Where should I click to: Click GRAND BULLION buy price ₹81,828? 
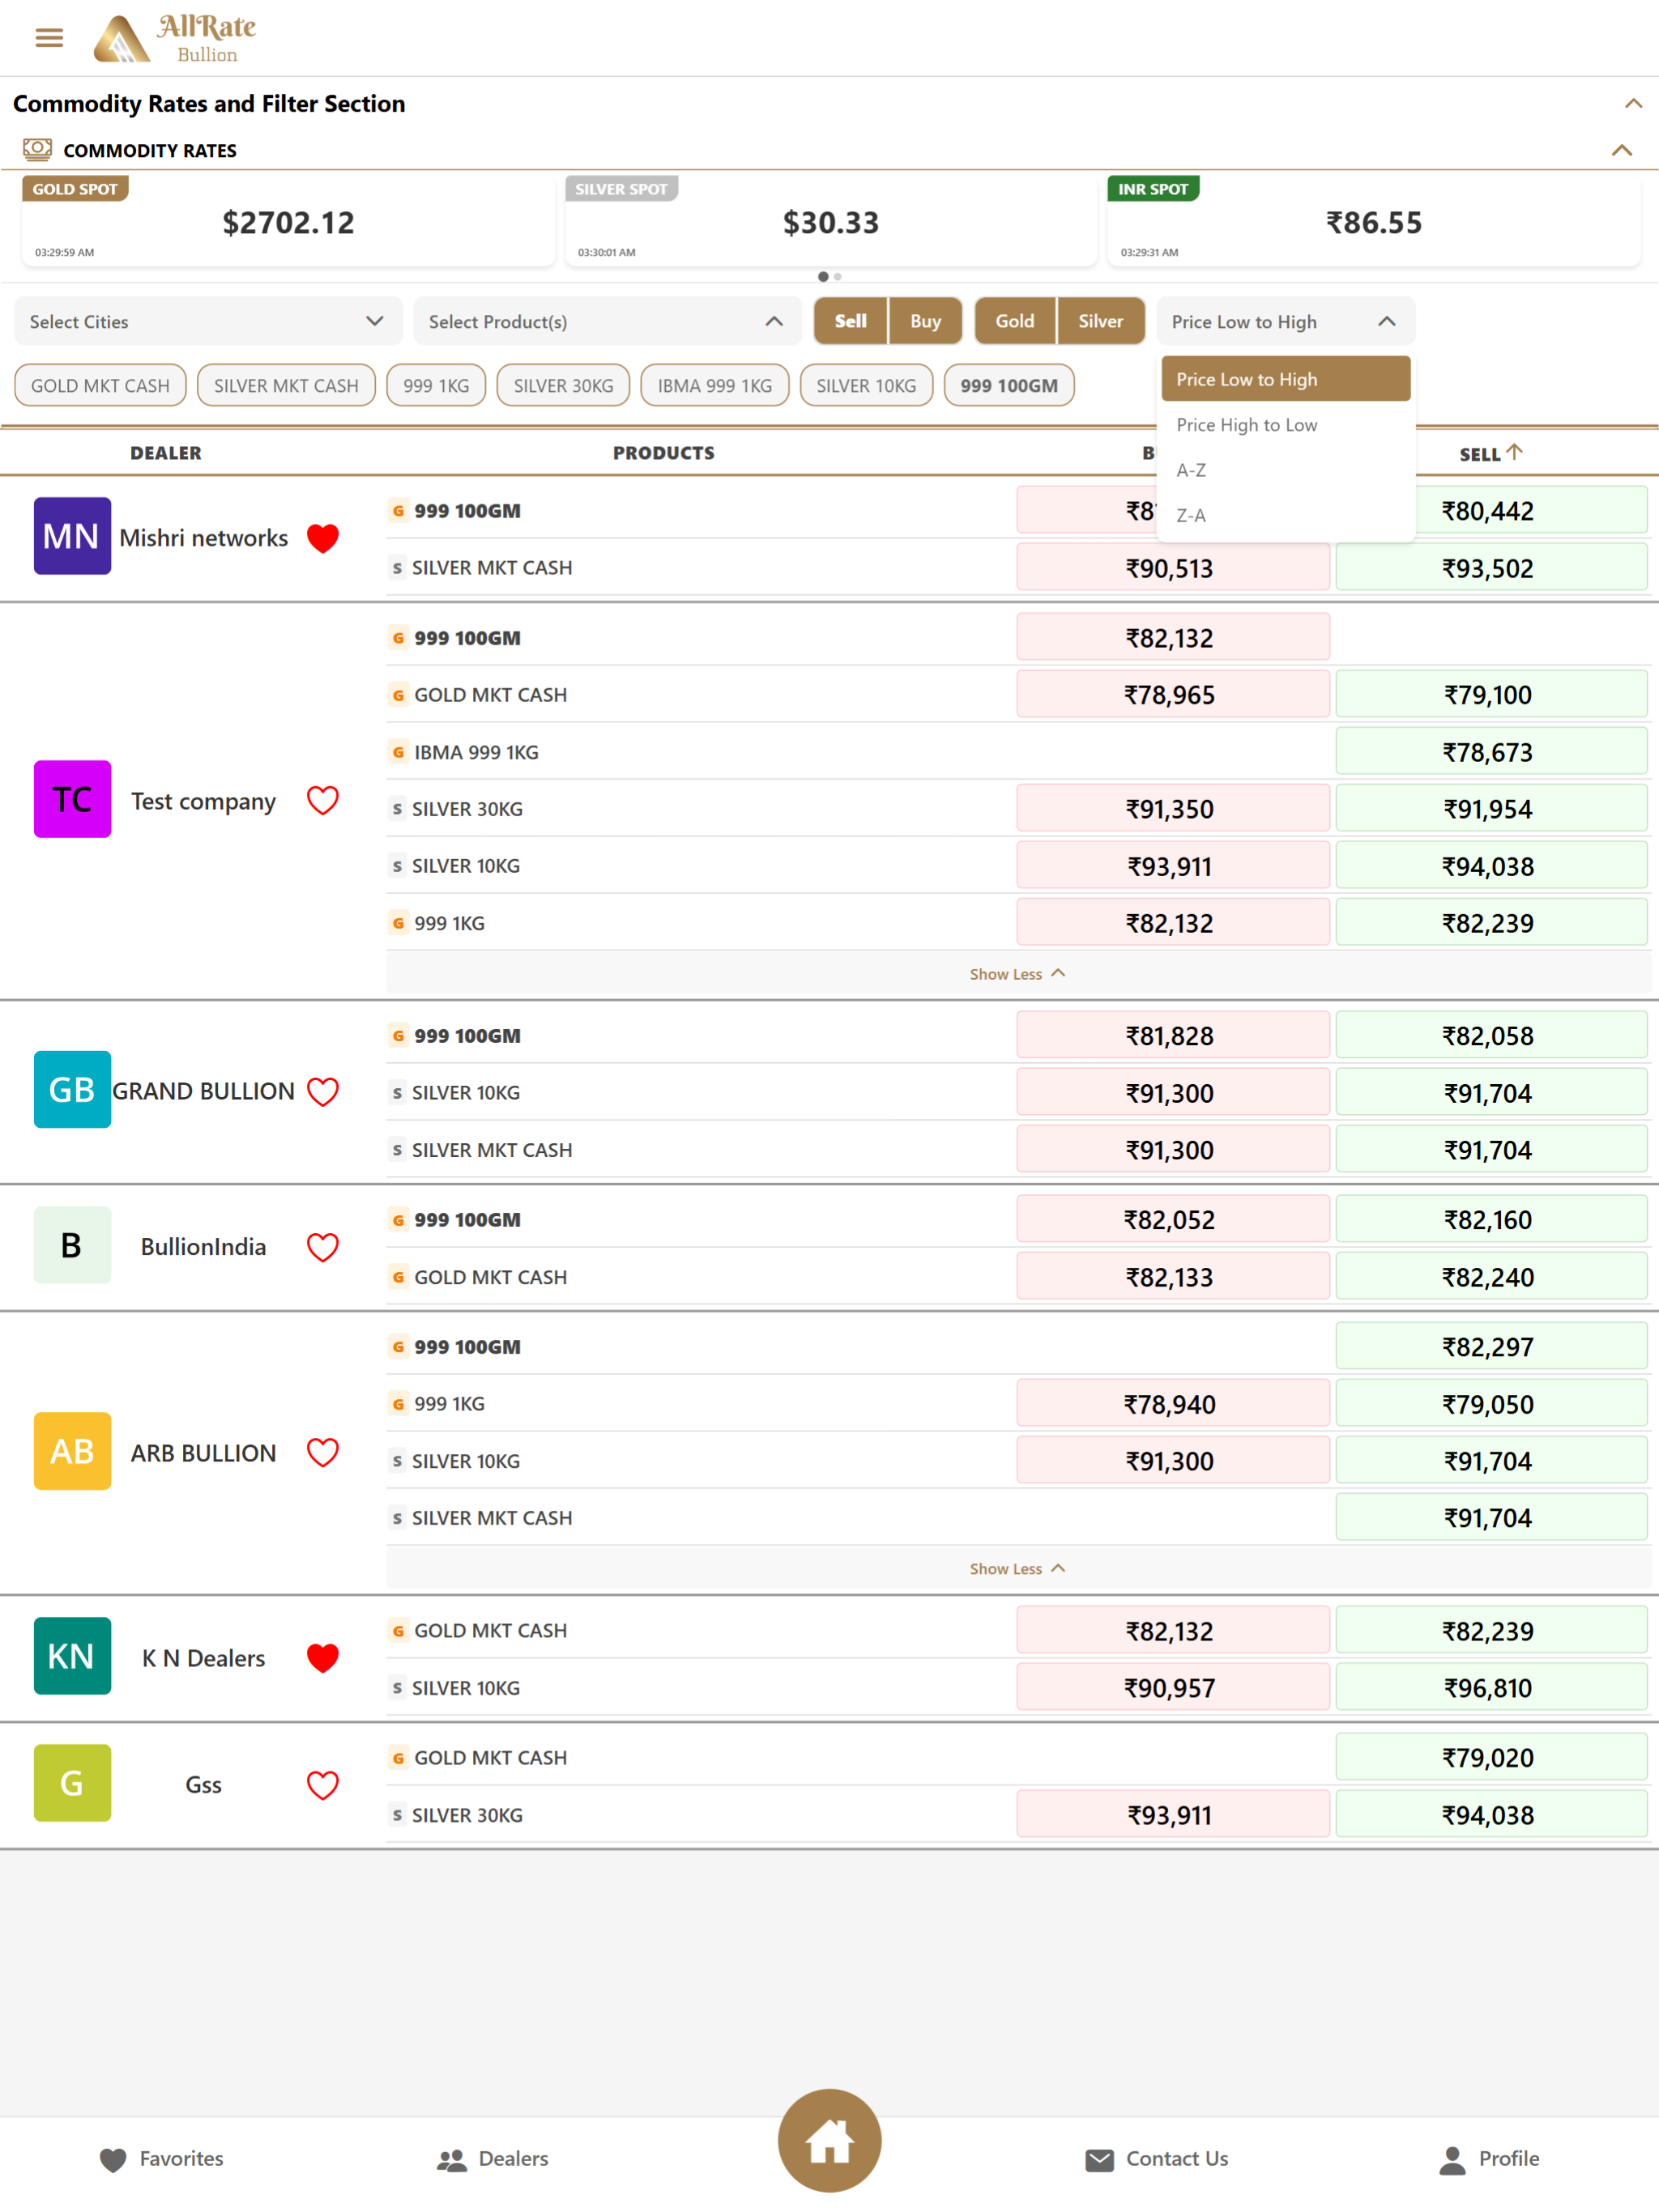(1173, 1035)
